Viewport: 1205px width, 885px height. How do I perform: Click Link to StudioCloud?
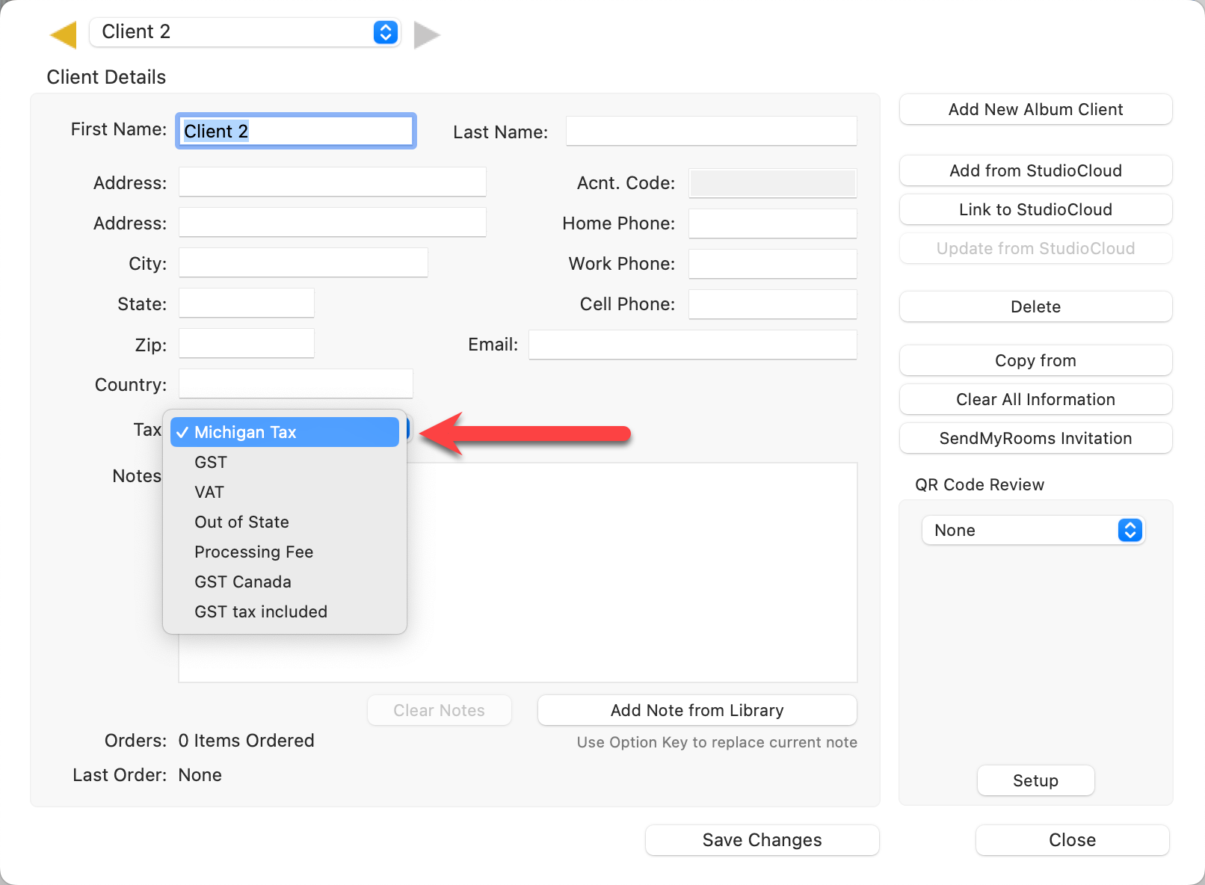(1035, 209)
